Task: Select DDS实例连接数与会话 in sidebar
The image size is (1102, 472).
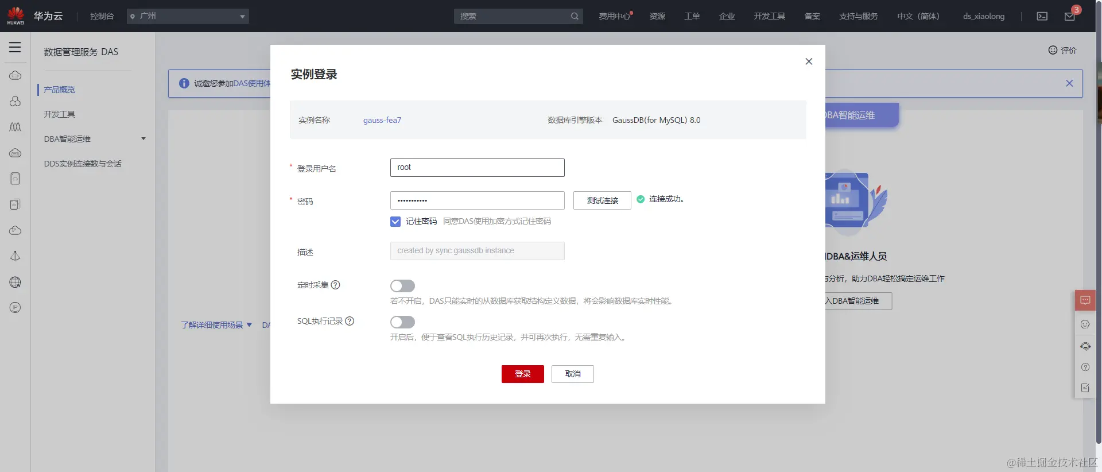Action: 83,164
